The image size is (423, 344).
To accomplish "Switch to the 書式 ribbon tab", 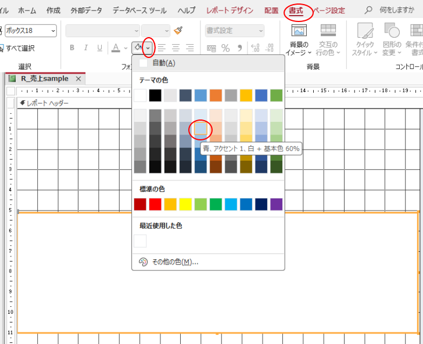I will click(x=296, y=10).
